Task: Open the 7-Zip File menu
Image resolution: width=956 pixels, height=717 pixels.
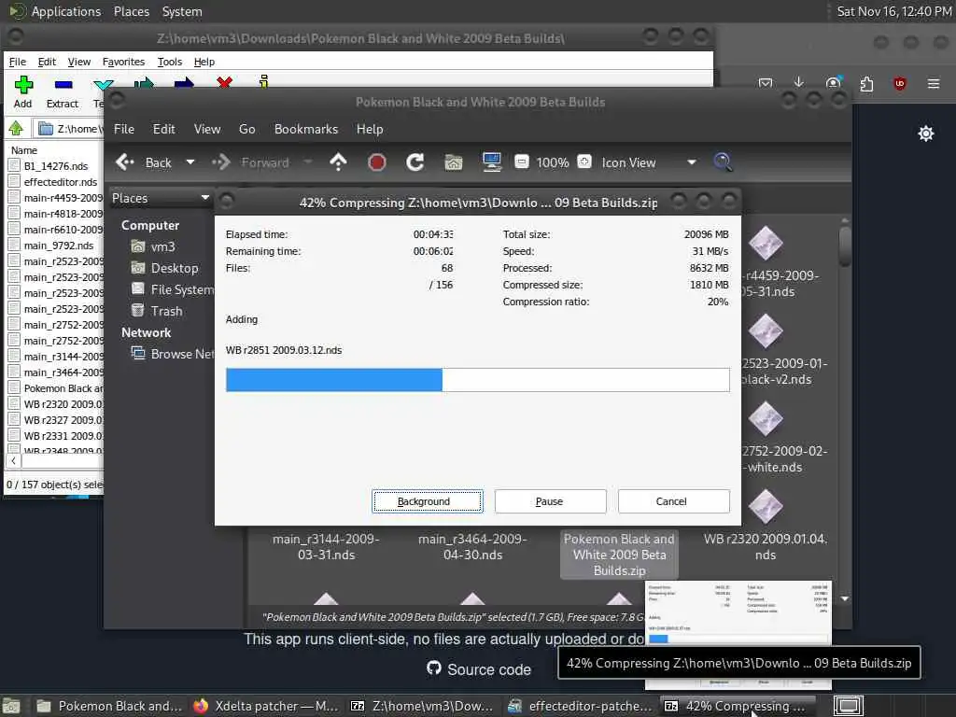Action: pos(17,62)
